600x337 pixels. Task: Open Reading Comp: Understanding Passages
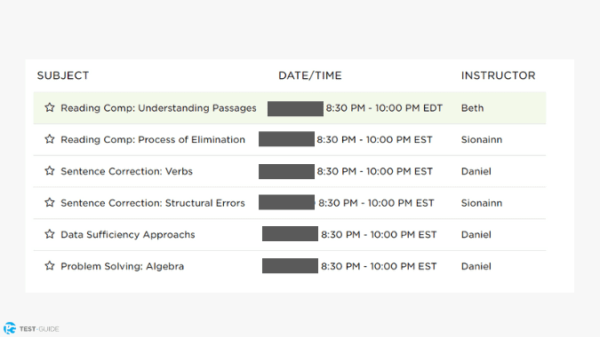pos(158,108)
